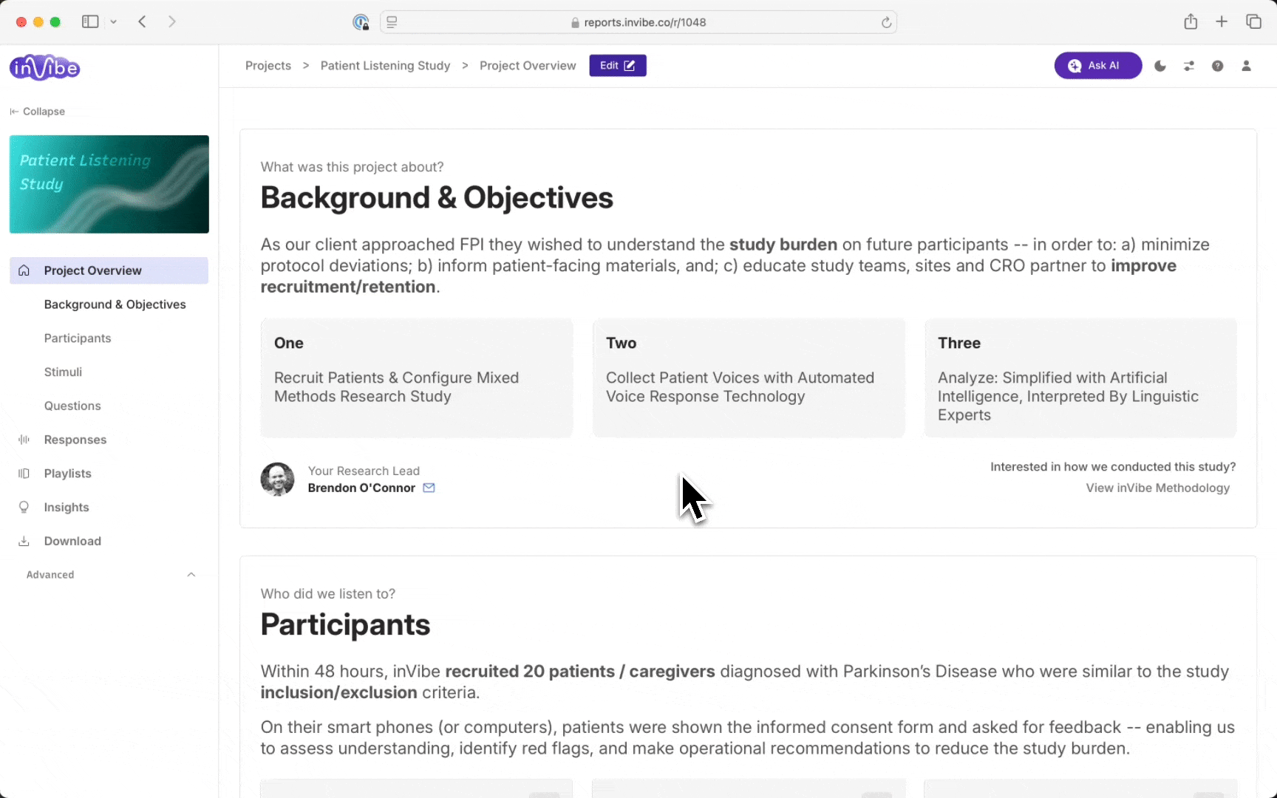1277x798 pixels.
Task: Show the Safari sidebar
Action: pyautogui.click(x=90, y=22)
